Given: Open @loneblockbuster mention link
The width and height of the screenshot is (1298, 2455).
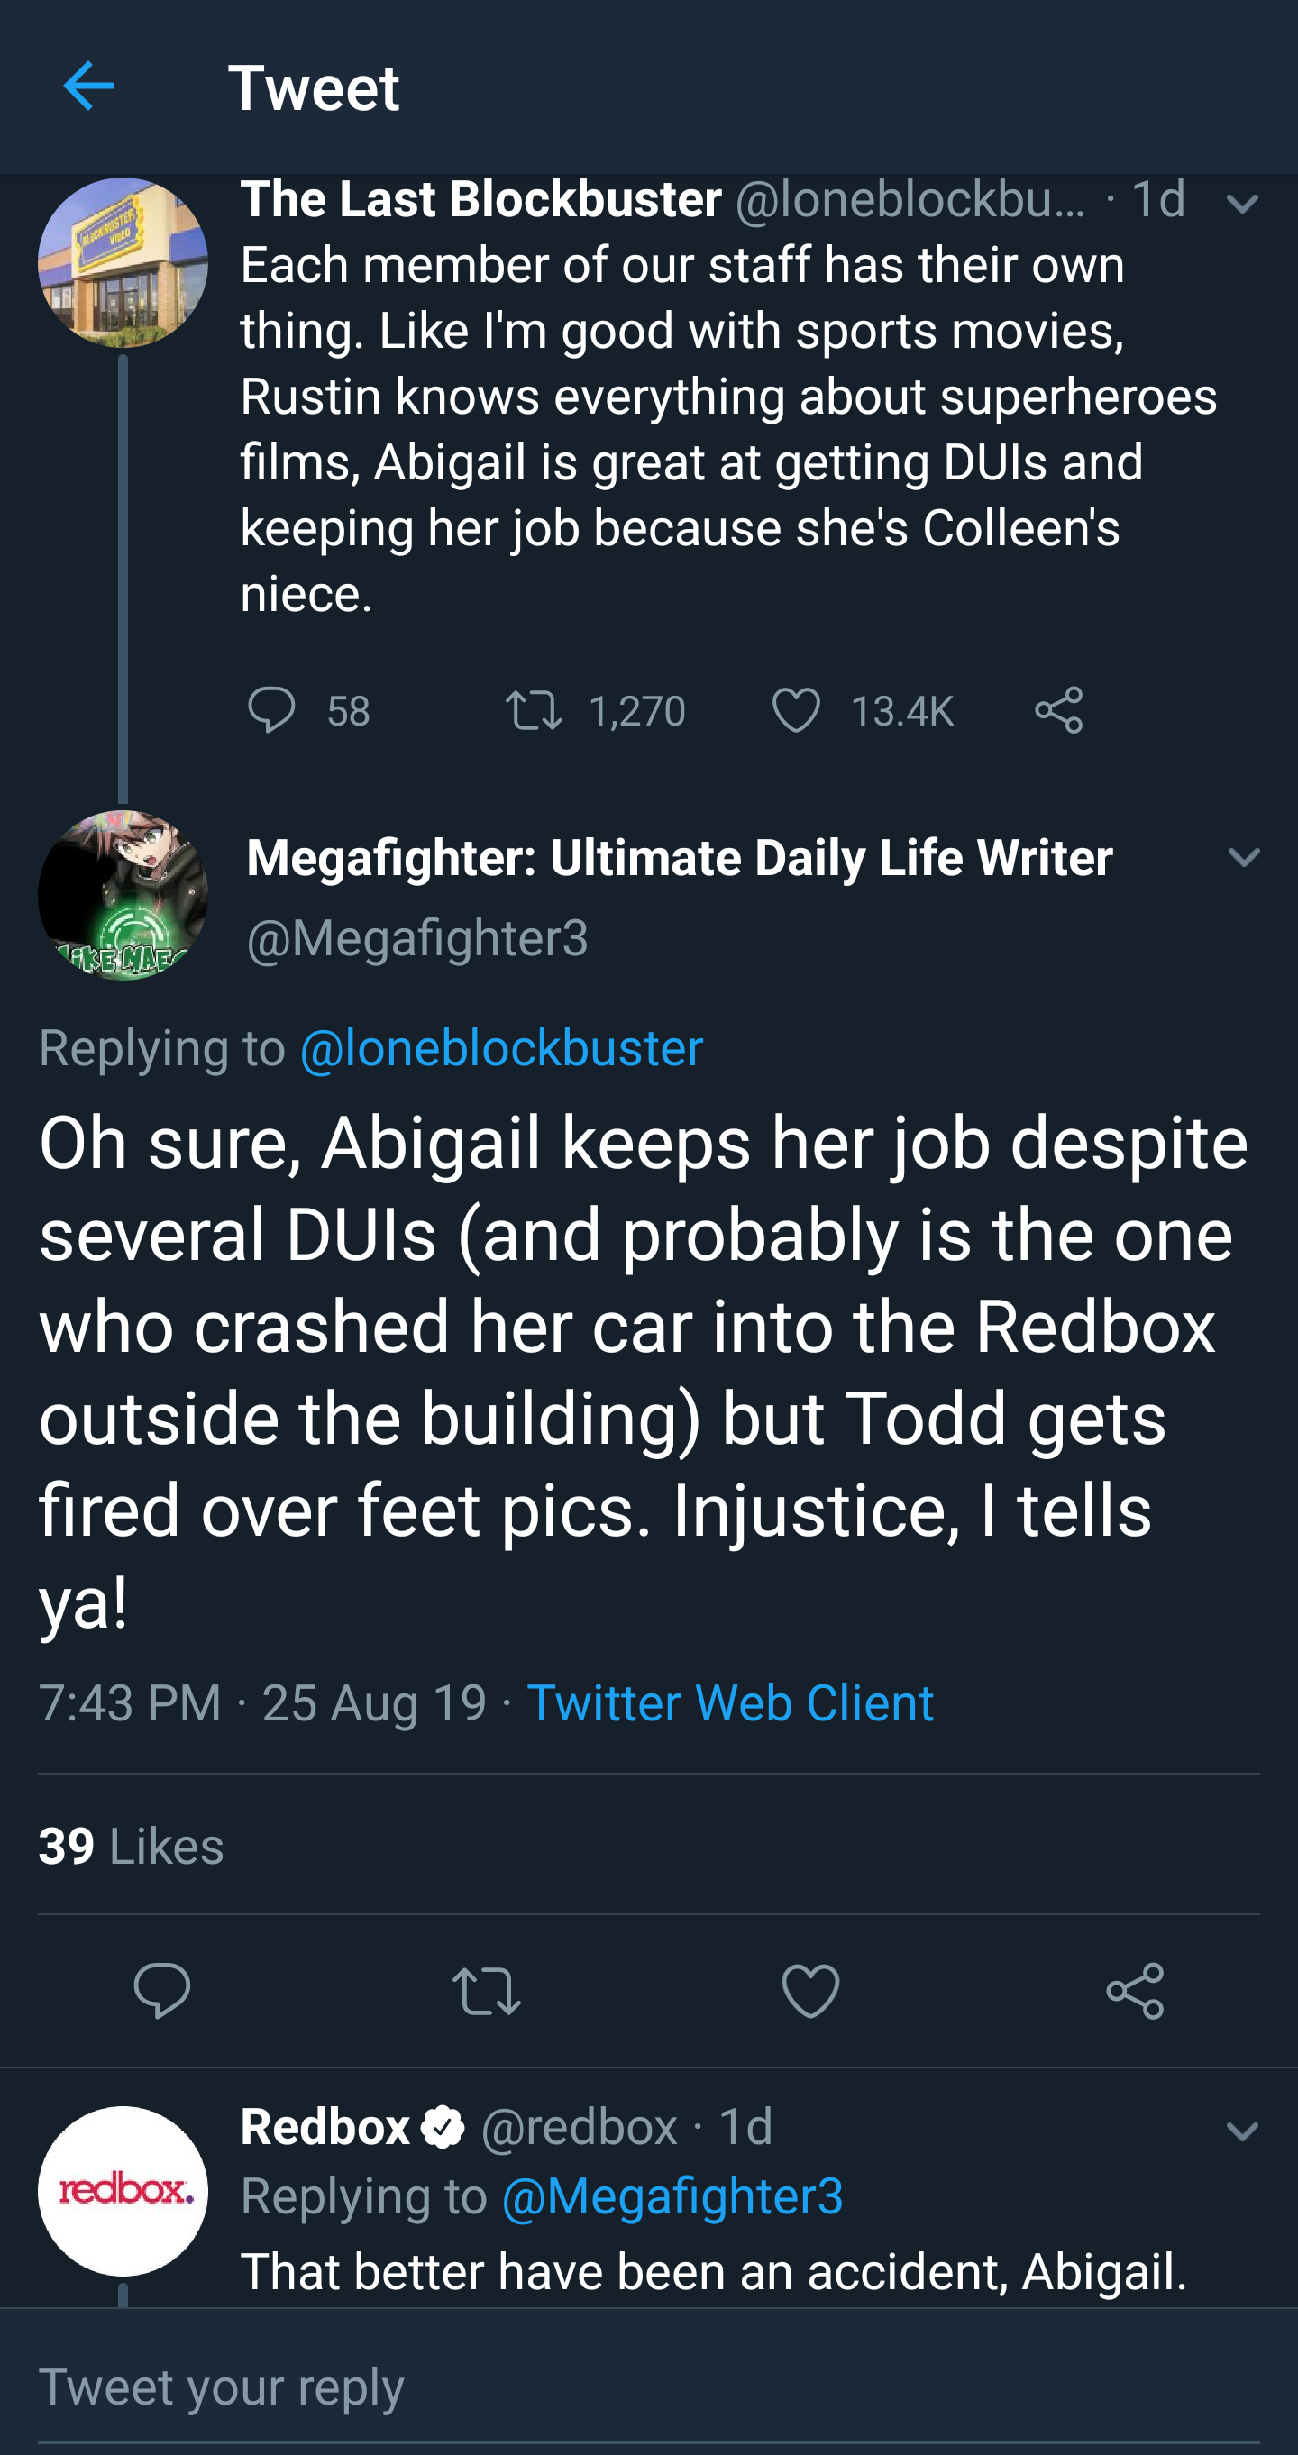Looking at the screenshot, I should coord(501,1047).
